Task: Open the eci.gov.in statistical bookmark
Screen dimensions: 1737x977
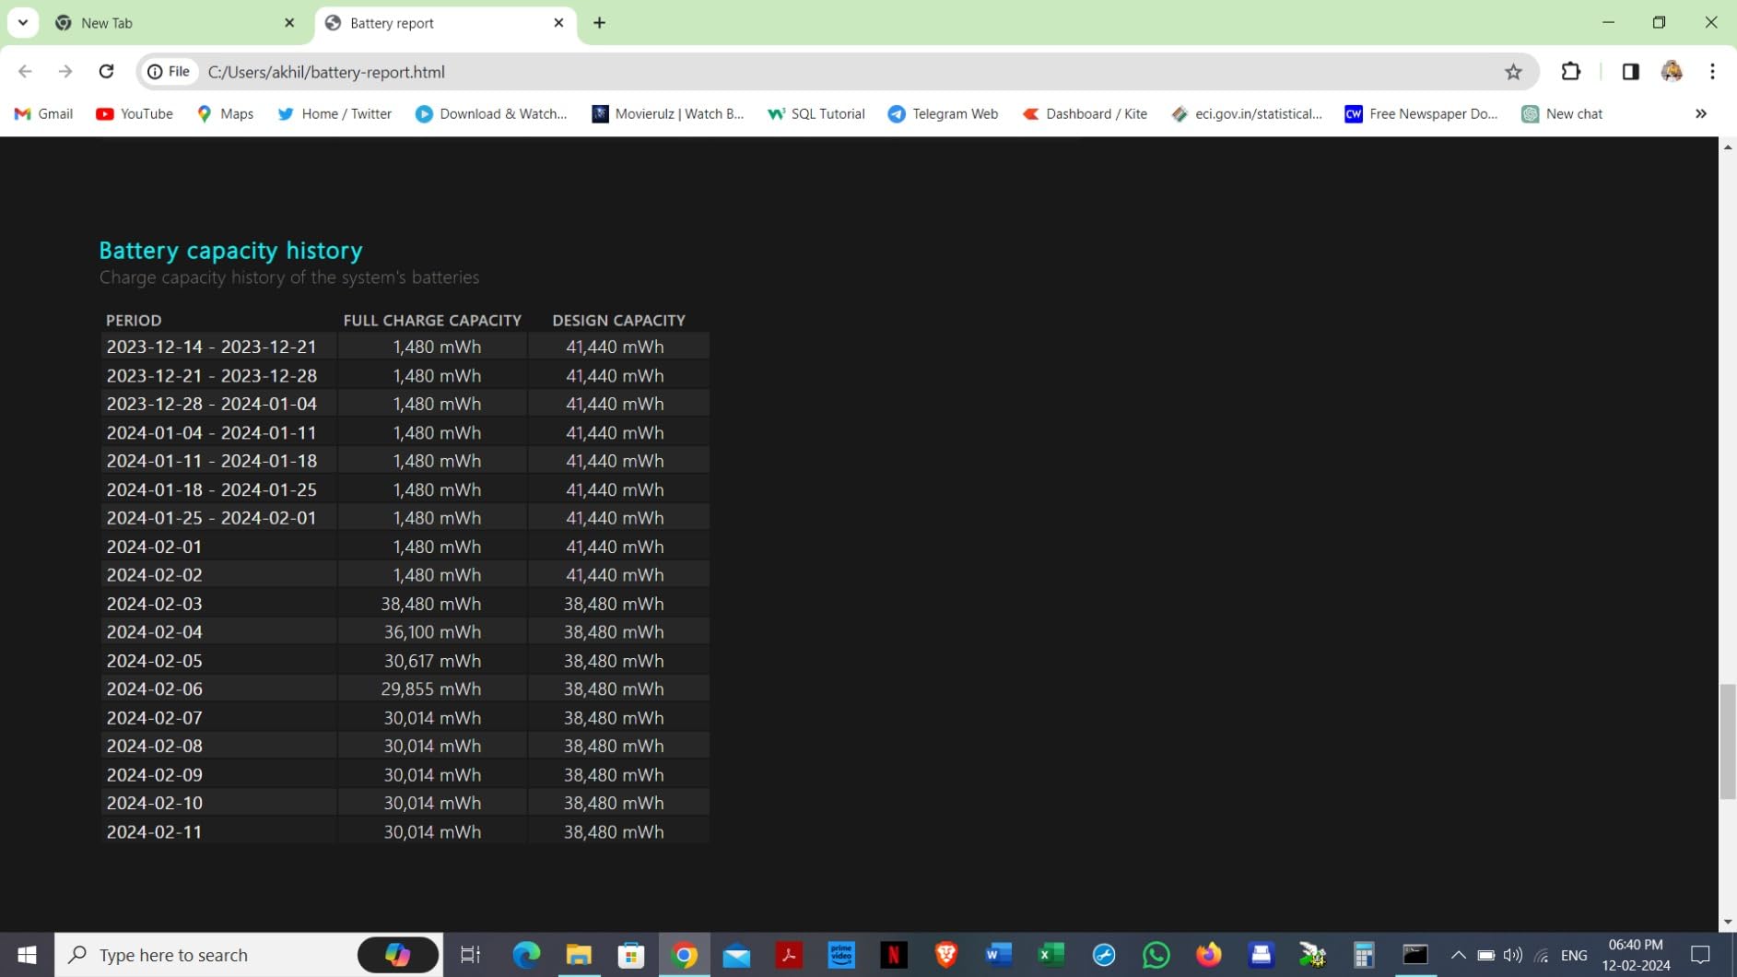Action: [x=1247, y=114]
